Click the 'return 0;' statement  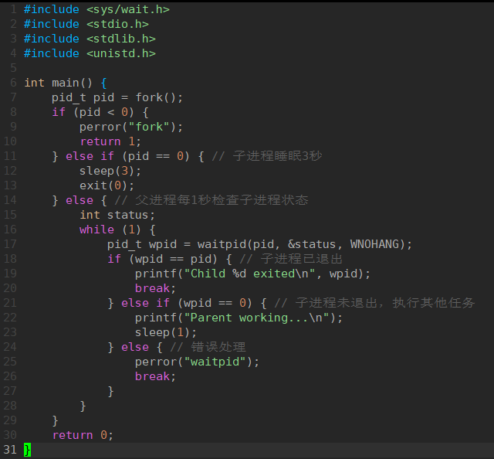(83, 435)
